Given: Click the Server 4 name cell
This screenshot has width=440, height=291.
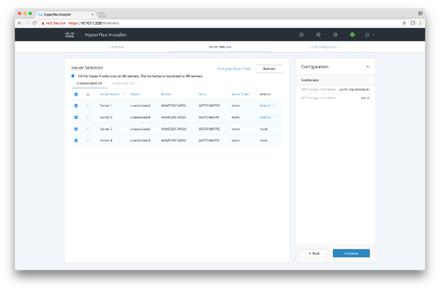Looking at the screenshot, I should pyautogui.click(x=106, y=141).
